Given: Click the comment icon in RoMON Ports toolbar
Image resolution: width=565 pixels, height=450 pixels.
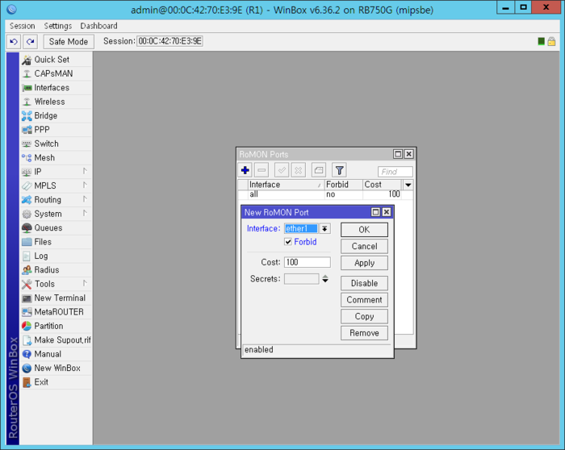Looking at the screenshot, I should pos(319,170).
